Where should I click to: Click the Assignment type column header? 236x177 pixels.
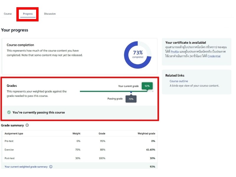(x=14, y=134)
